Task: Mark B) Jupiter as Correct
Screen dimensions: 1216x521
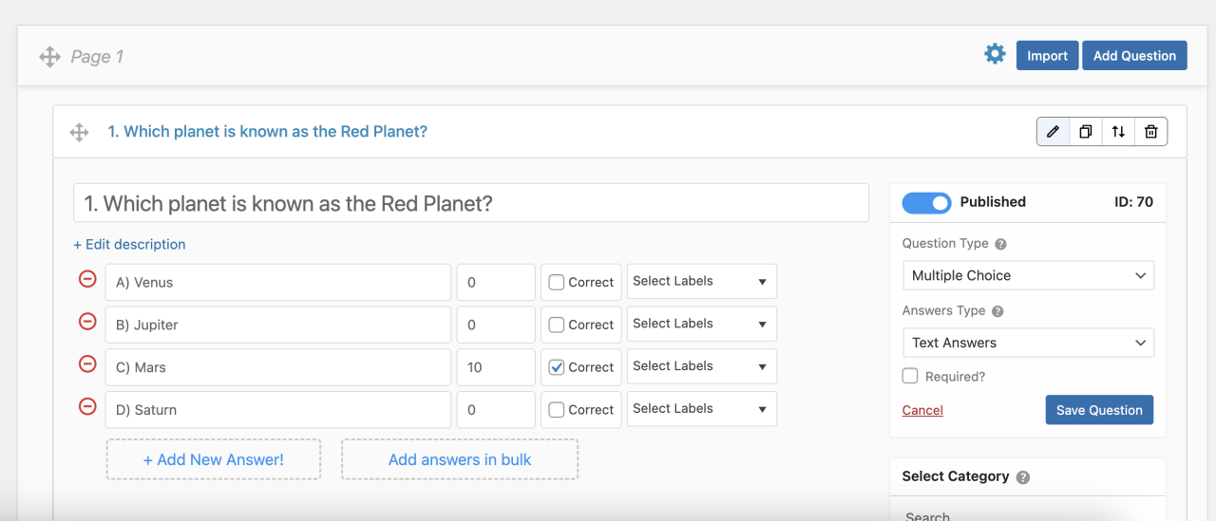Action: tap(557, 325)
